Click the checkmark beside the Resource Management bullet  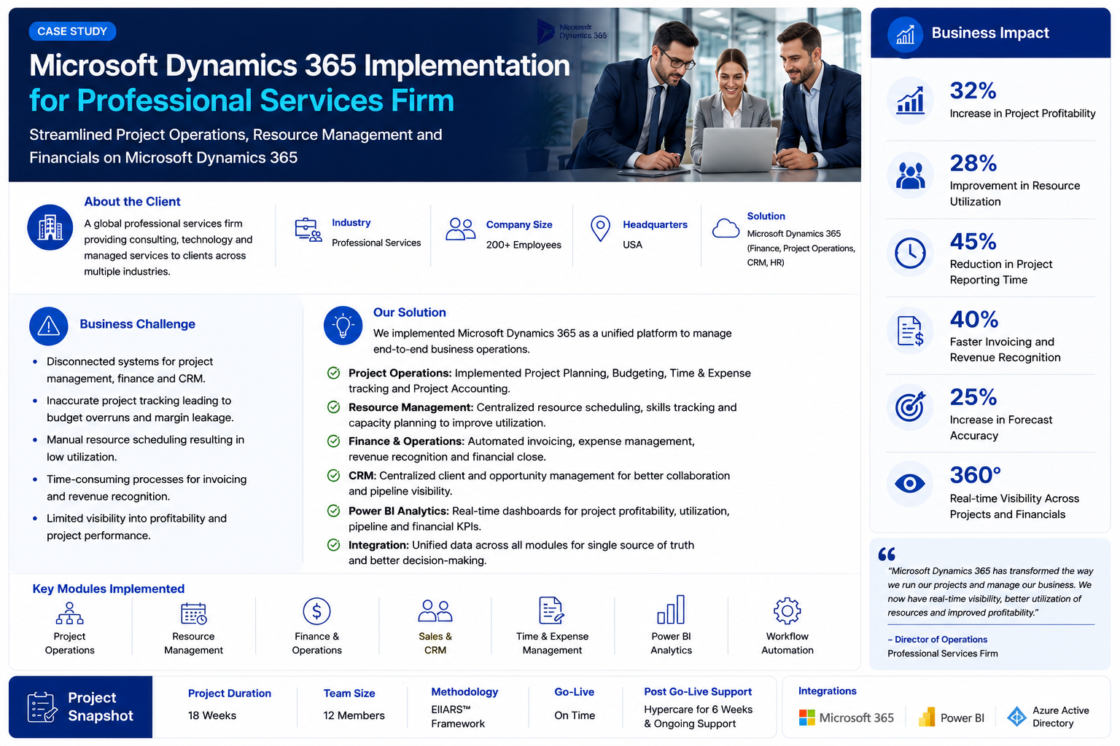[x=333, y=407]
